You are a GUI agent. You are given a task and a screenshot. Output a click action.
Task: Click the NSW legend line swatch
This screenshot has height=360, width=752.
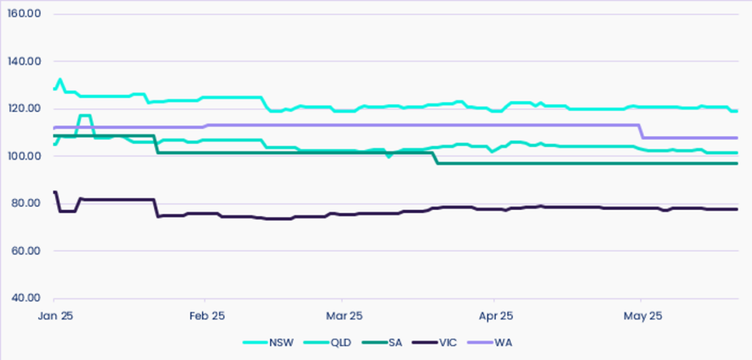pos(255,342)
